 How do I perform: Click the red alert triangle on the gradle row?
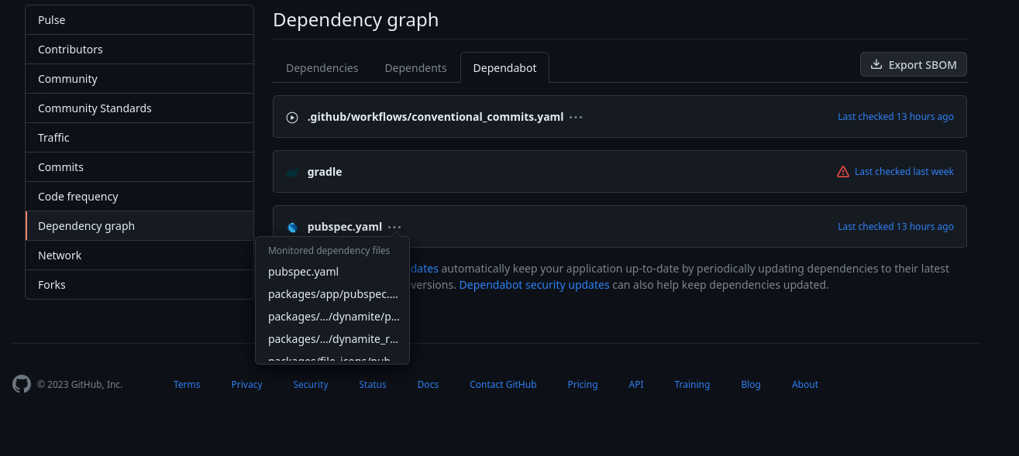tap(842, 171)
